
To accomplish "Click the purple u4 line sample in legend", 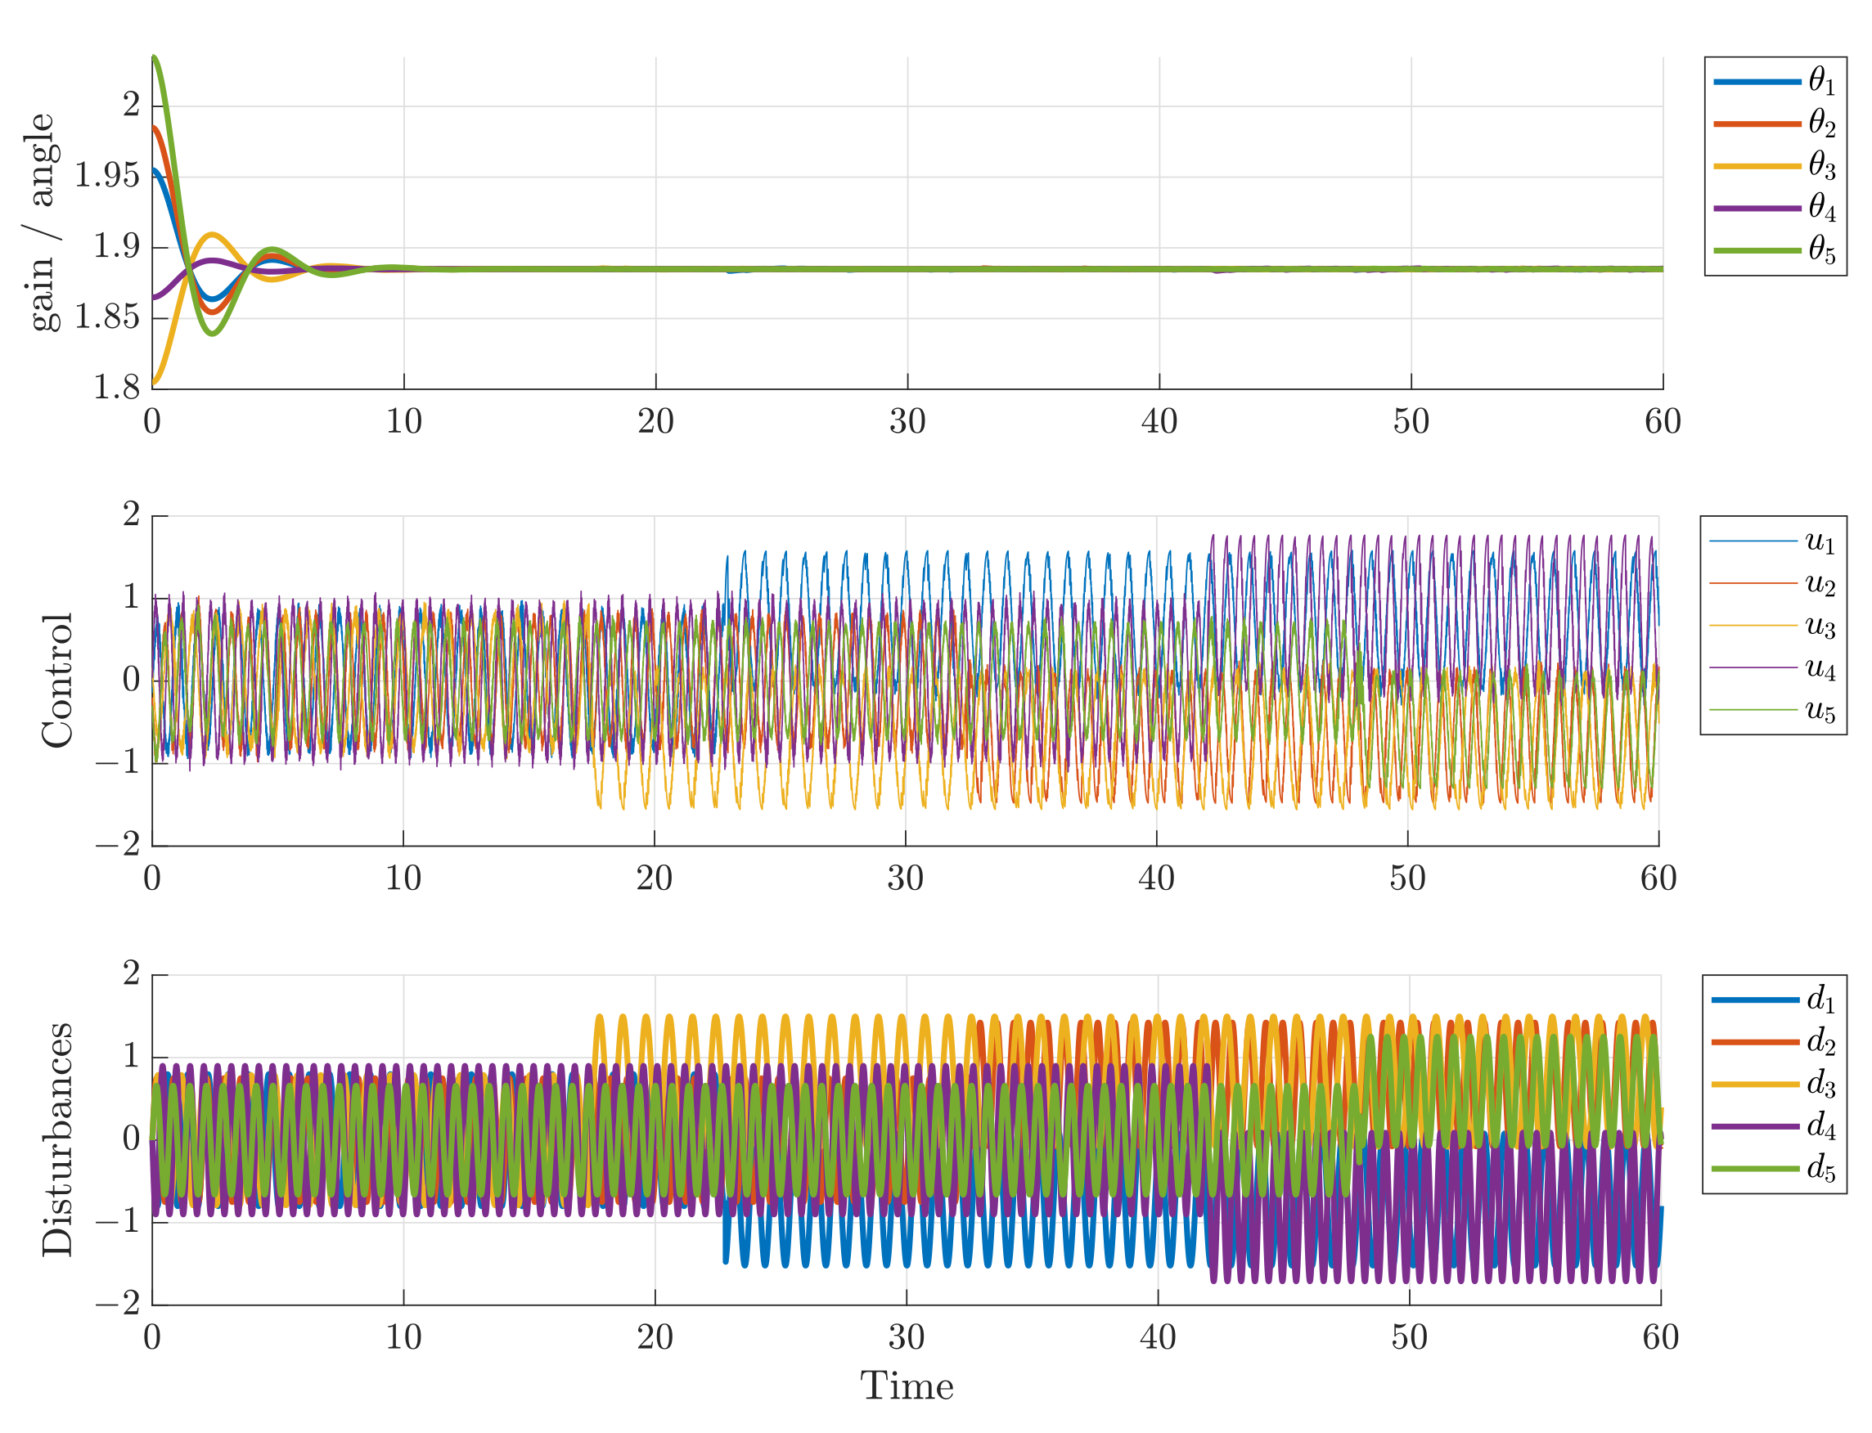I will click(x=1753, y=667).
